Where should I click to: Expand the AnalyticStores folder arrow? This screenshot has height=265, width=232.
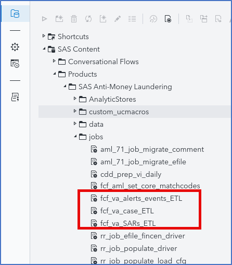(75, 99)
